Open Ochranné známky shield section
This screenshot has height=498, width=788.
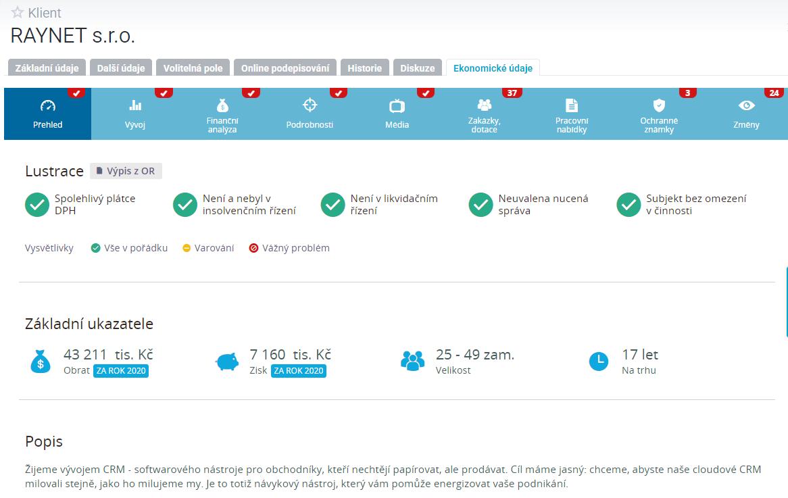click(659, 114)
